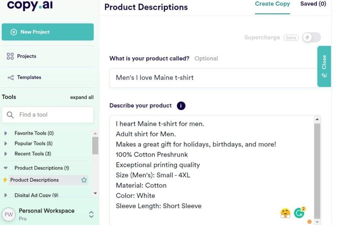This screenshot has height=225, width=337.
Task: Click the expand all link
Action: click(x=82, y=97)
